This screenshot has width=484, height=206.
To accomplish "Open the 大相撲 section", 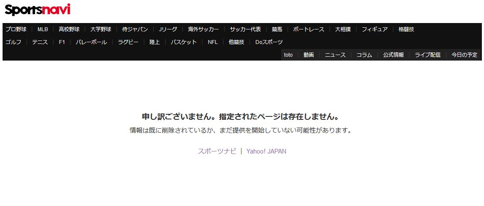I will coord(343,29).
